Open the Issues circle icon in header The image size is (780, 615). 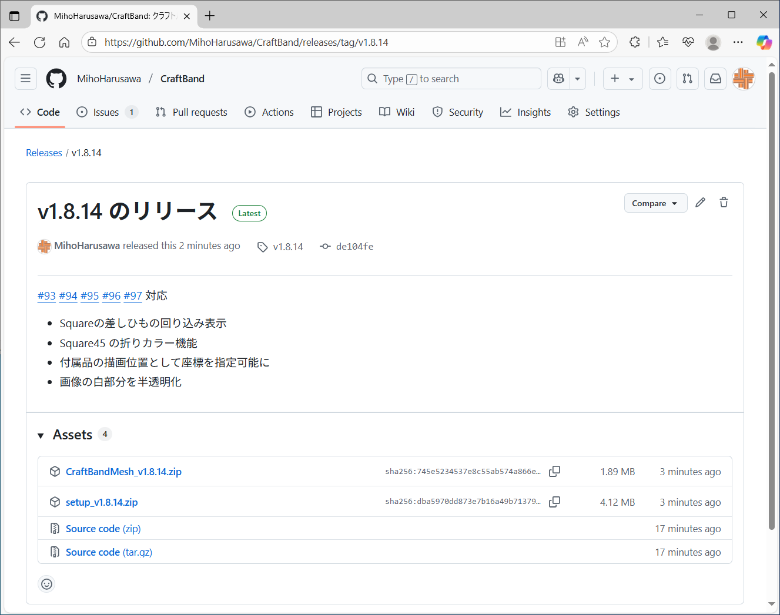point(660,78)
